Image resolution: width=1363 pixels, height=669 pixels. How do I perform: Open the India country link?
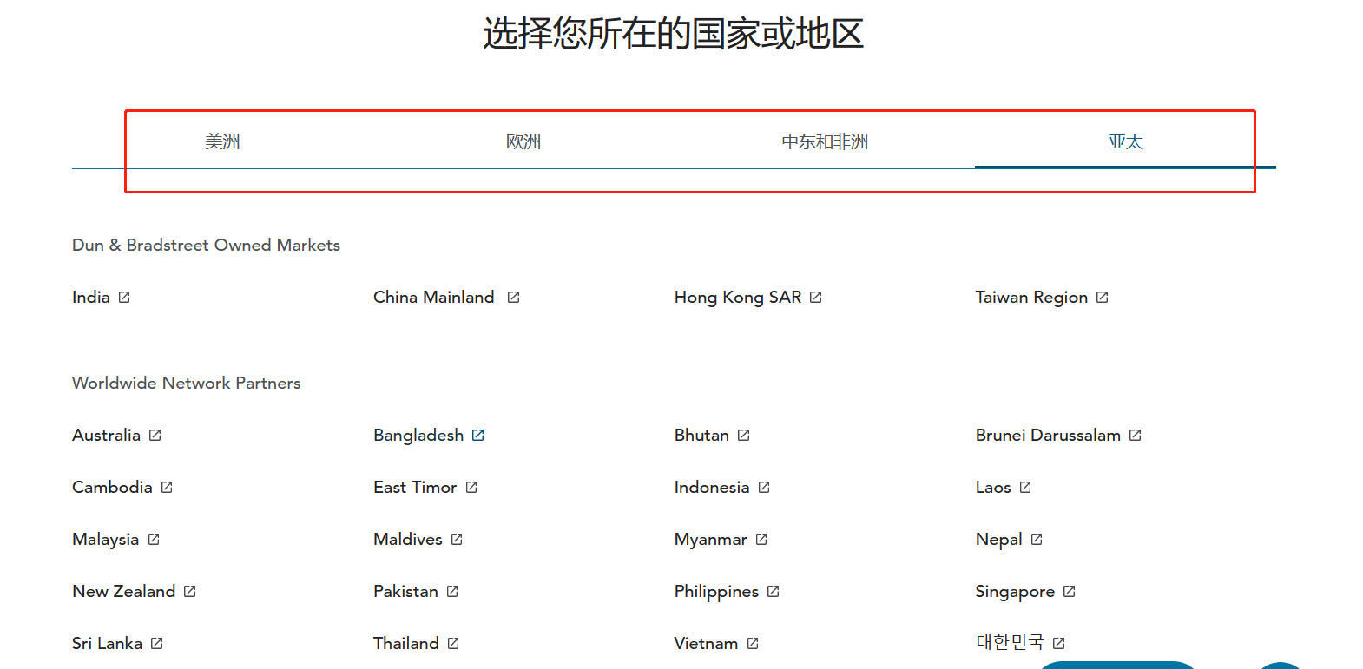pos(91,297)
